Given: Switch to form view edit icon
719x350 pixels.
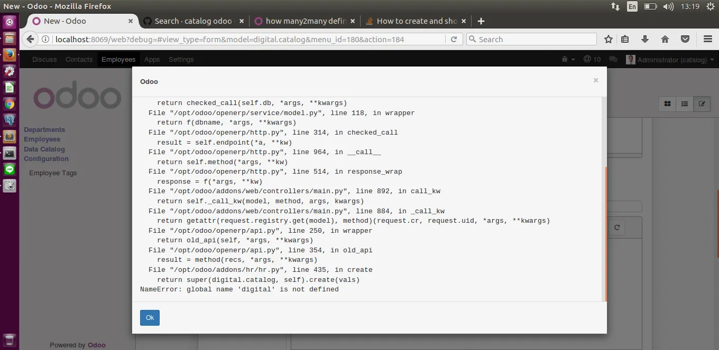Looking at the screenshot, I should point(702,104).
